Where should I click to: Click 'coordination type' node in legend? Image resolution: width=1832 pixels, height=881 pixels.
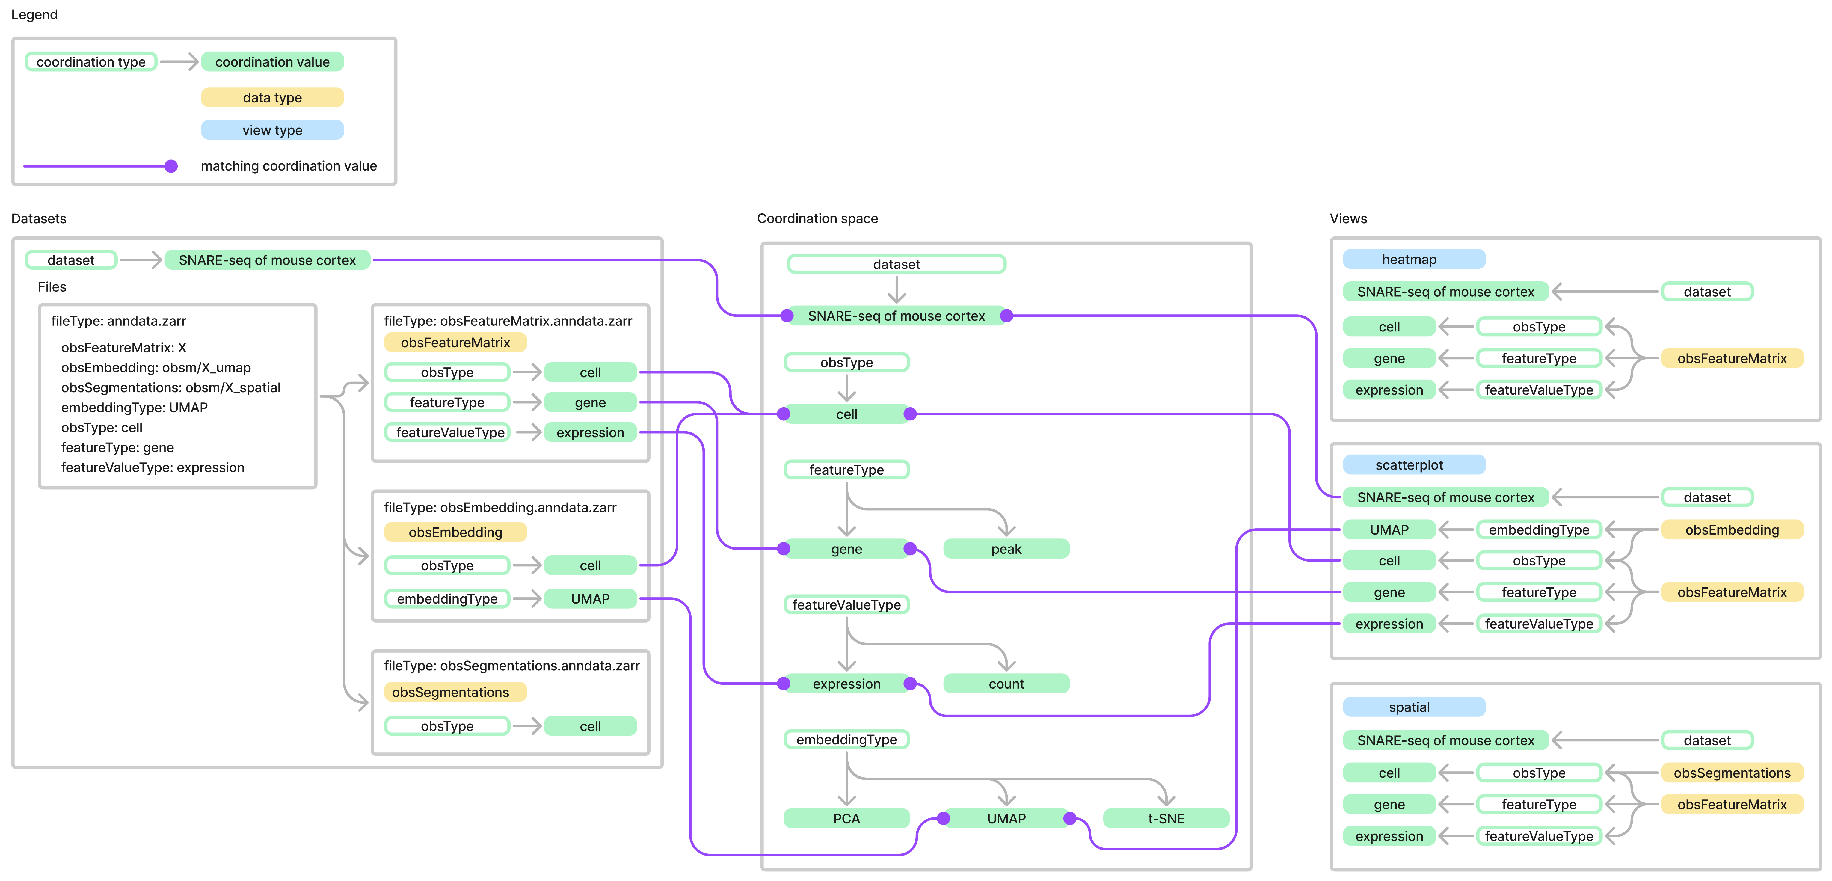pyautogui.click(x=91, y=62)
